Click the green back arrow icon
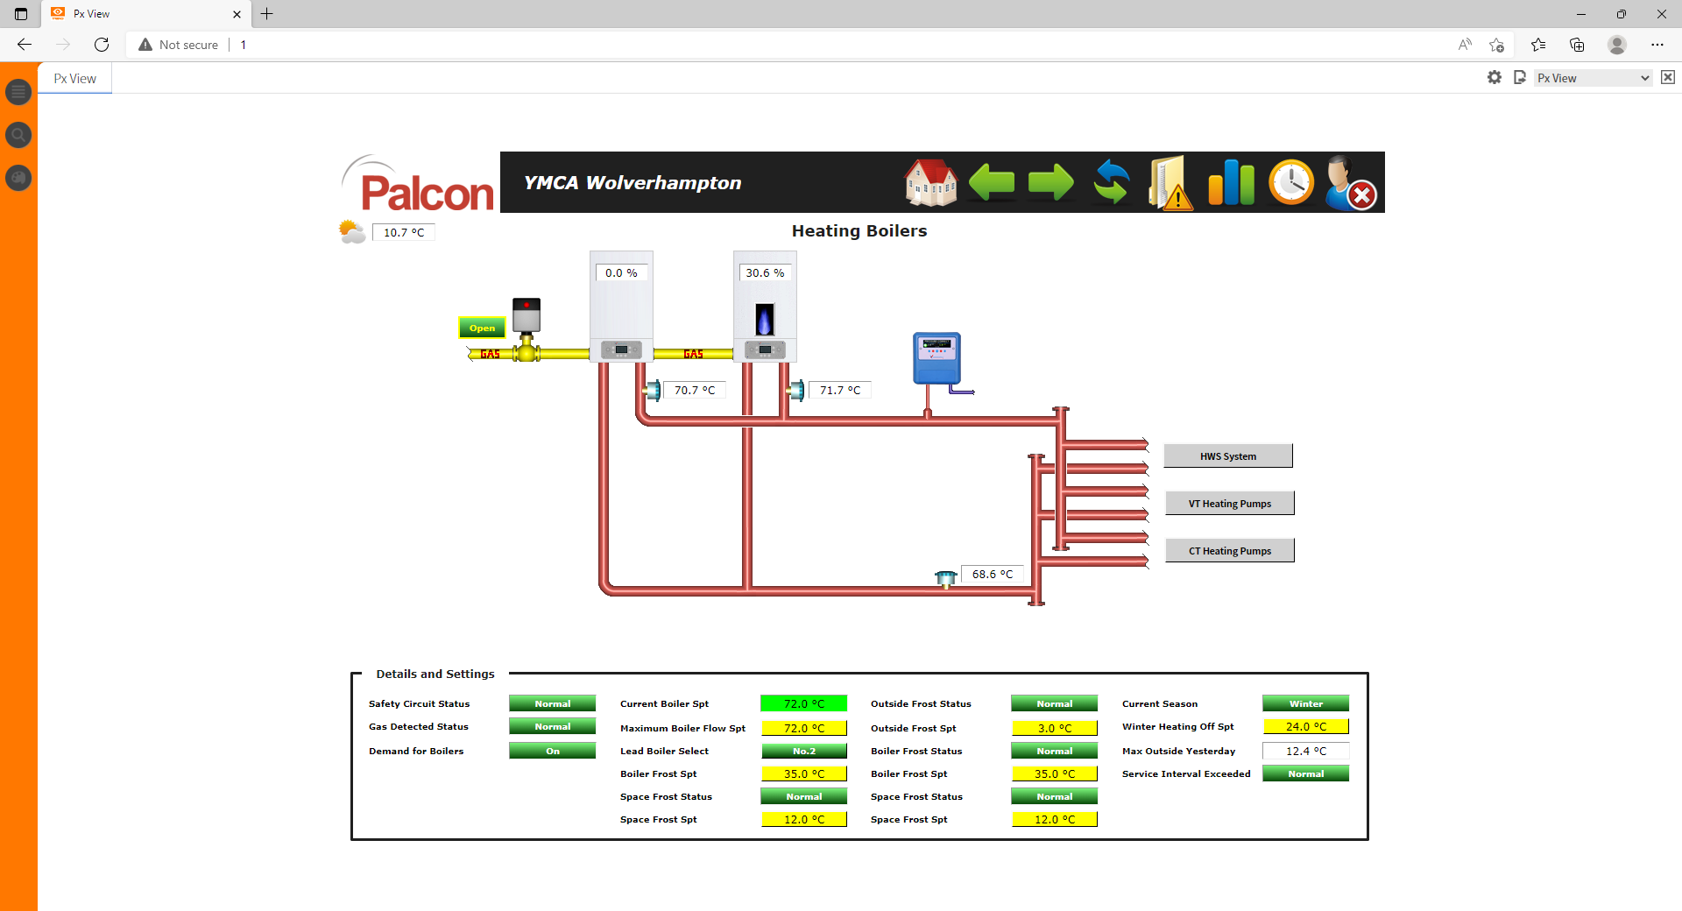 pos(992,183)
